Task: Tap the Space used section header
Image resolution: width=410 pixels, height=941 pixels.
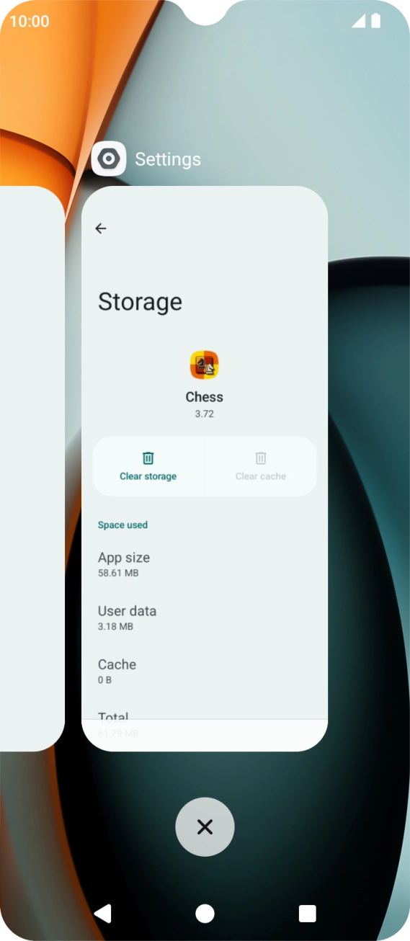Action: tap(122, 525)
